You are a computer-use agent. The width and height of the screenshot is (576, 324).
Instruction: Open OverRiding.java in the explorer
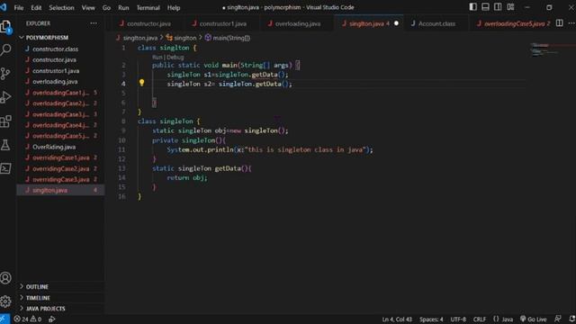click(60, 147)
